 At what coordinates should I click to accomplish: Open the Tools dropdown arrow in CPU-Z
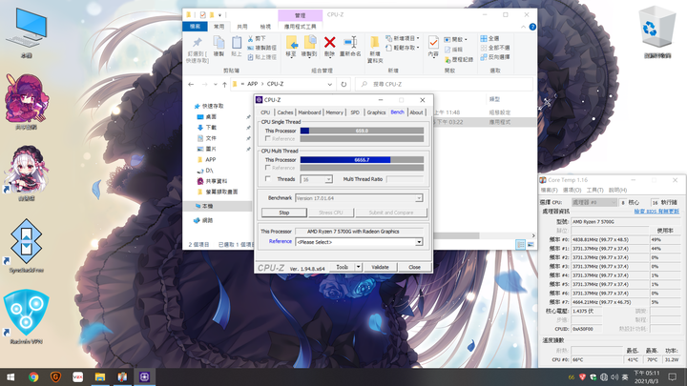click(359, 267)
